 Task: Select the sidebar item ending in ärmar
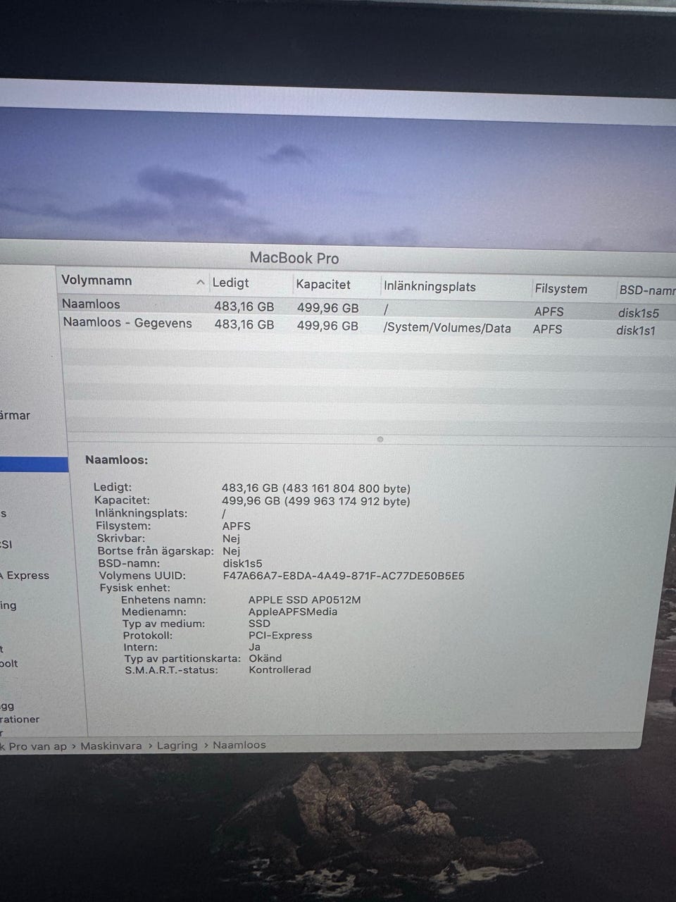click(x=15, y=415)
